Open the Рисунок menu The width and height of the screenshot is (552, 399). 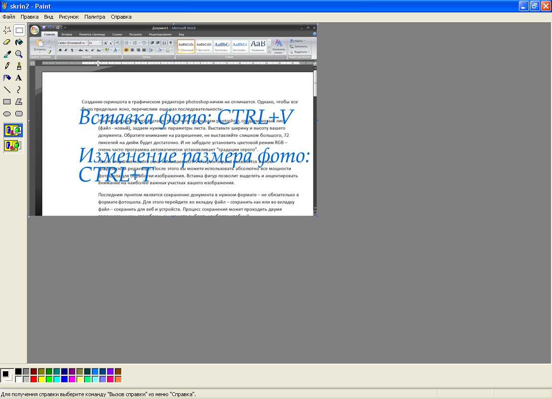click(69, 17)
